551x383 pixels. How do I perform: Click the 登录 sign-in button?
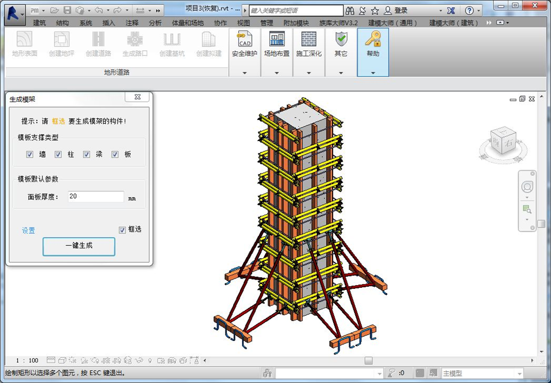click(x=395, y=11)
